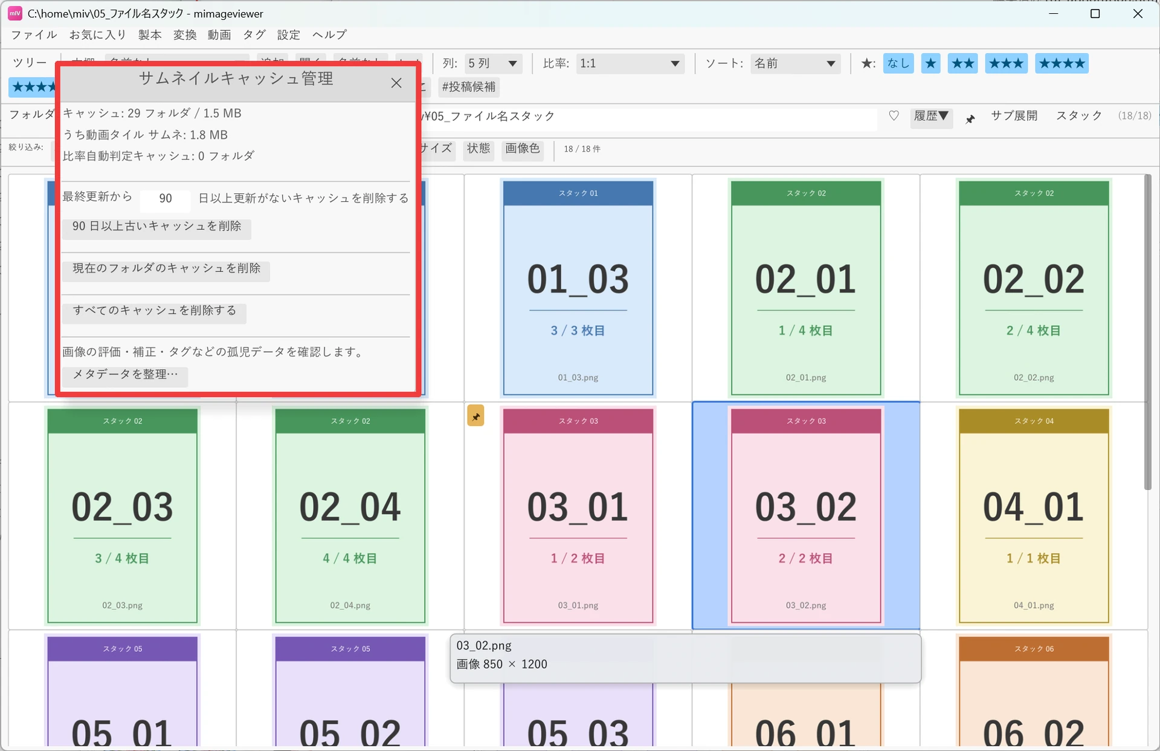Select the 02_04 thumbnail
1160x751 pixels.
point(350,515)
